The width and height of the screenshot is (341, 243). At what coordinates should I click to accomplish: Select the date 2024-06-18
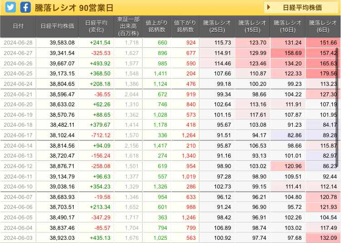18,124
